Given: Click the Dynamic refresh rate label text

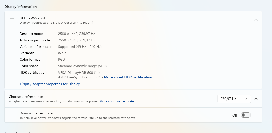Looking at the screenshot, I should pos(36,113).
